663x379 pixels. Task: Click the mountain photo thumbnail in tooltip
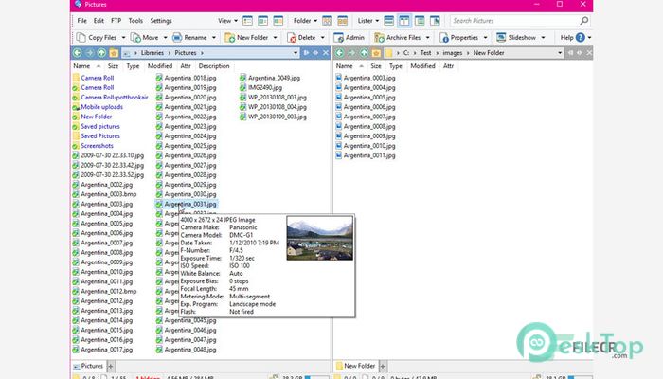(x=320, y=238)
